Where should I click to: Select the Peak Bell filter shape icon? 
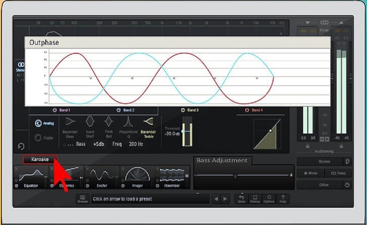(108, 121)
